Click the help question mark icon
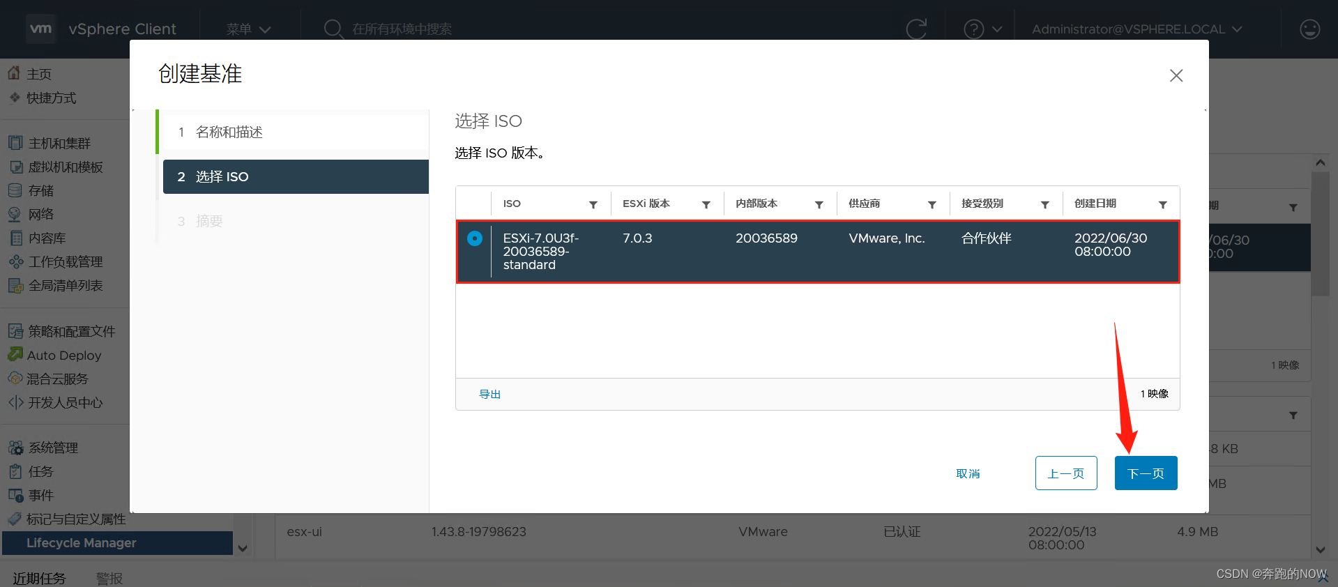1338x587 pixels. point(973,29)
